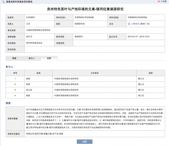Click the 起止年月 label cell
The height and width of the screenshot is (146, 169).
click(x=117, y=37)
